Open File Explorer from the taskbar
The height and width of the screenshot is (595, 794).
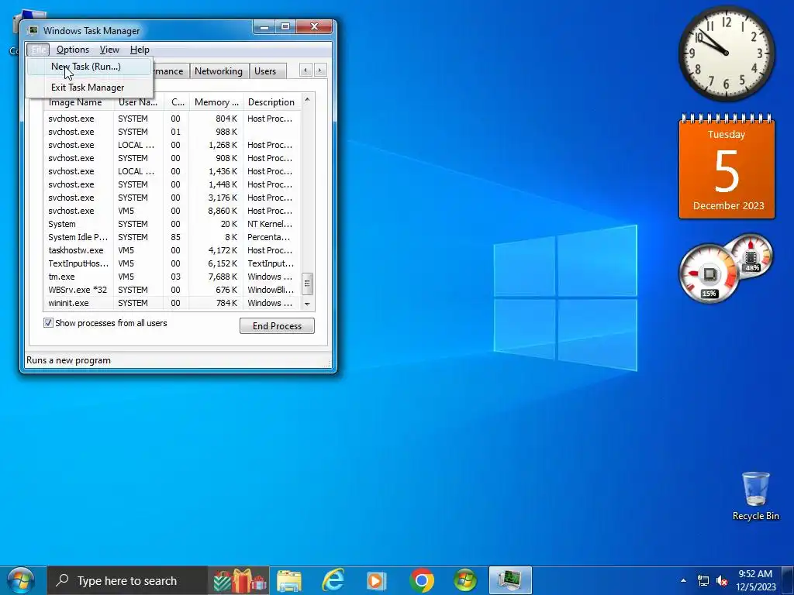(290, 581)
